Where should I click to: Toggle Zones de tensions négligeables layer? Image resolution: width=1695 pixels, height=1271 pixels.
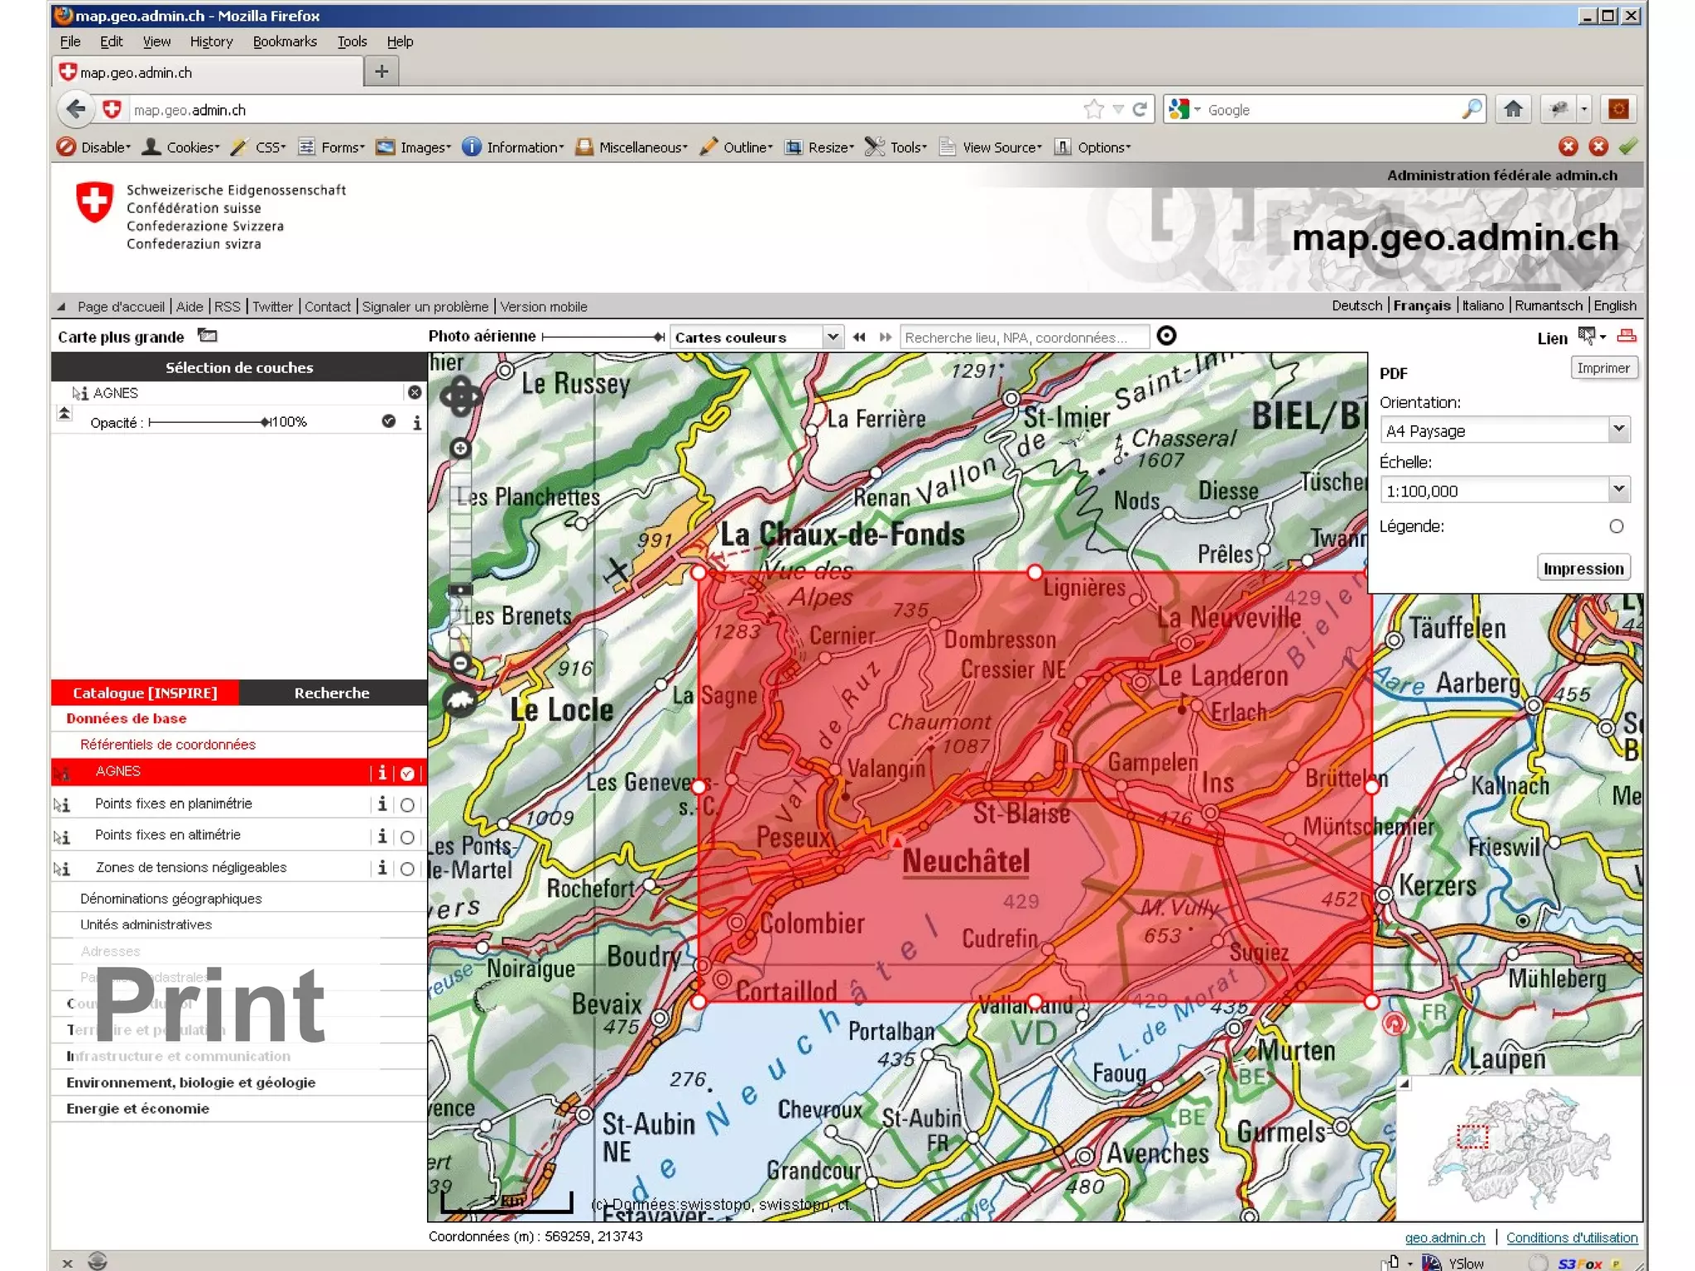tap(407, 868)
